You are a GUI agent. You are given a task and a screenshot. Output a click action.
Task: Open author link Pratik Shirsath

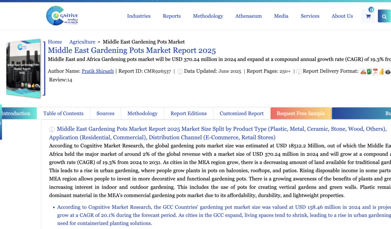click(98, 71)
